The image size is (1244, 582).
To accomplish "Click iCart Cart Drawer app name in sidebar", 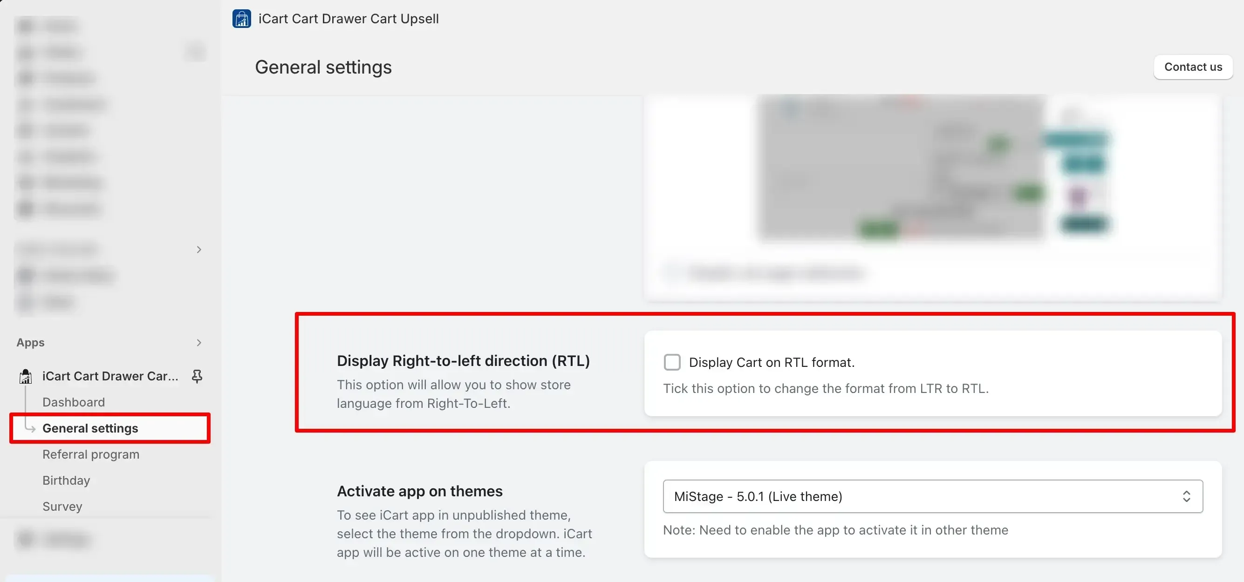I will pyautogui.click(x=110, y=376).
